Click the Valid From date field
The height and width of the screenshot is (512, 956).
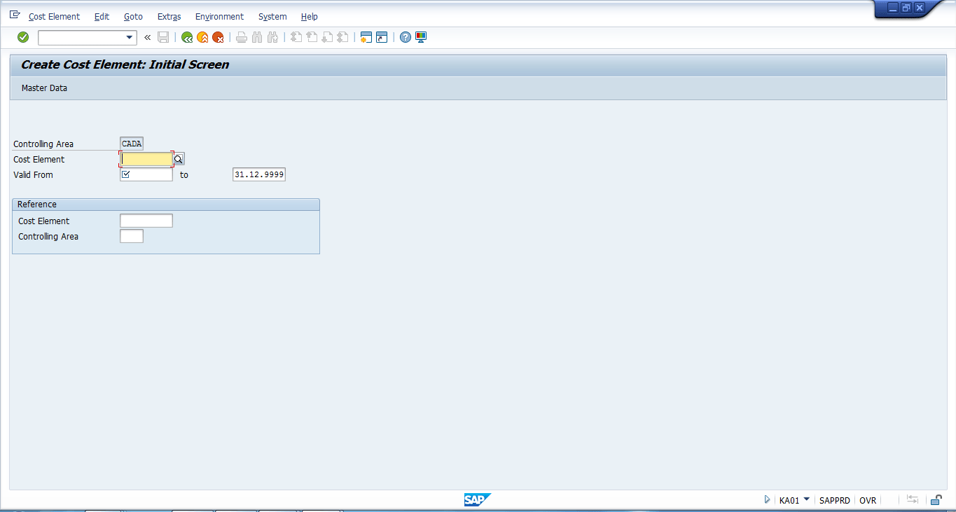[146, 174]
